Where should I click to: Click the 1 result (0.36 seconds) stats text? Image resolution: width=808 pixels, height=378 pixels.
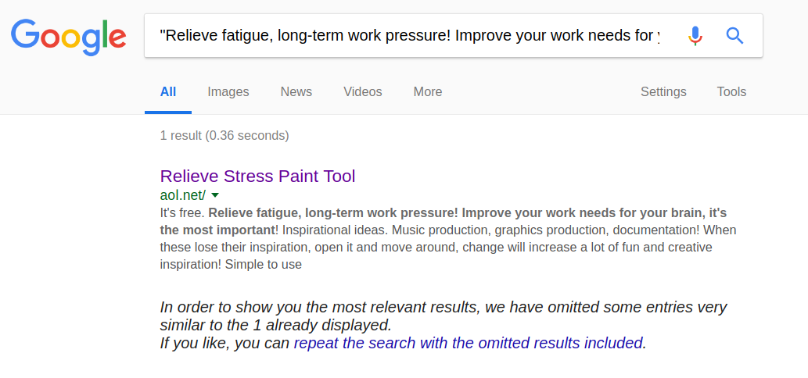(224, 136)
